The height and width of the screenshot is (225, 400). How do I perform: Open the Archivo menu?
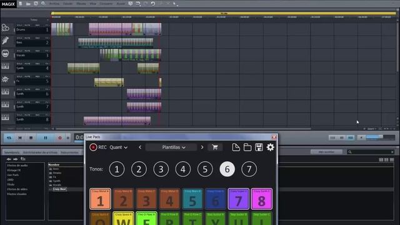click(54, 4)
